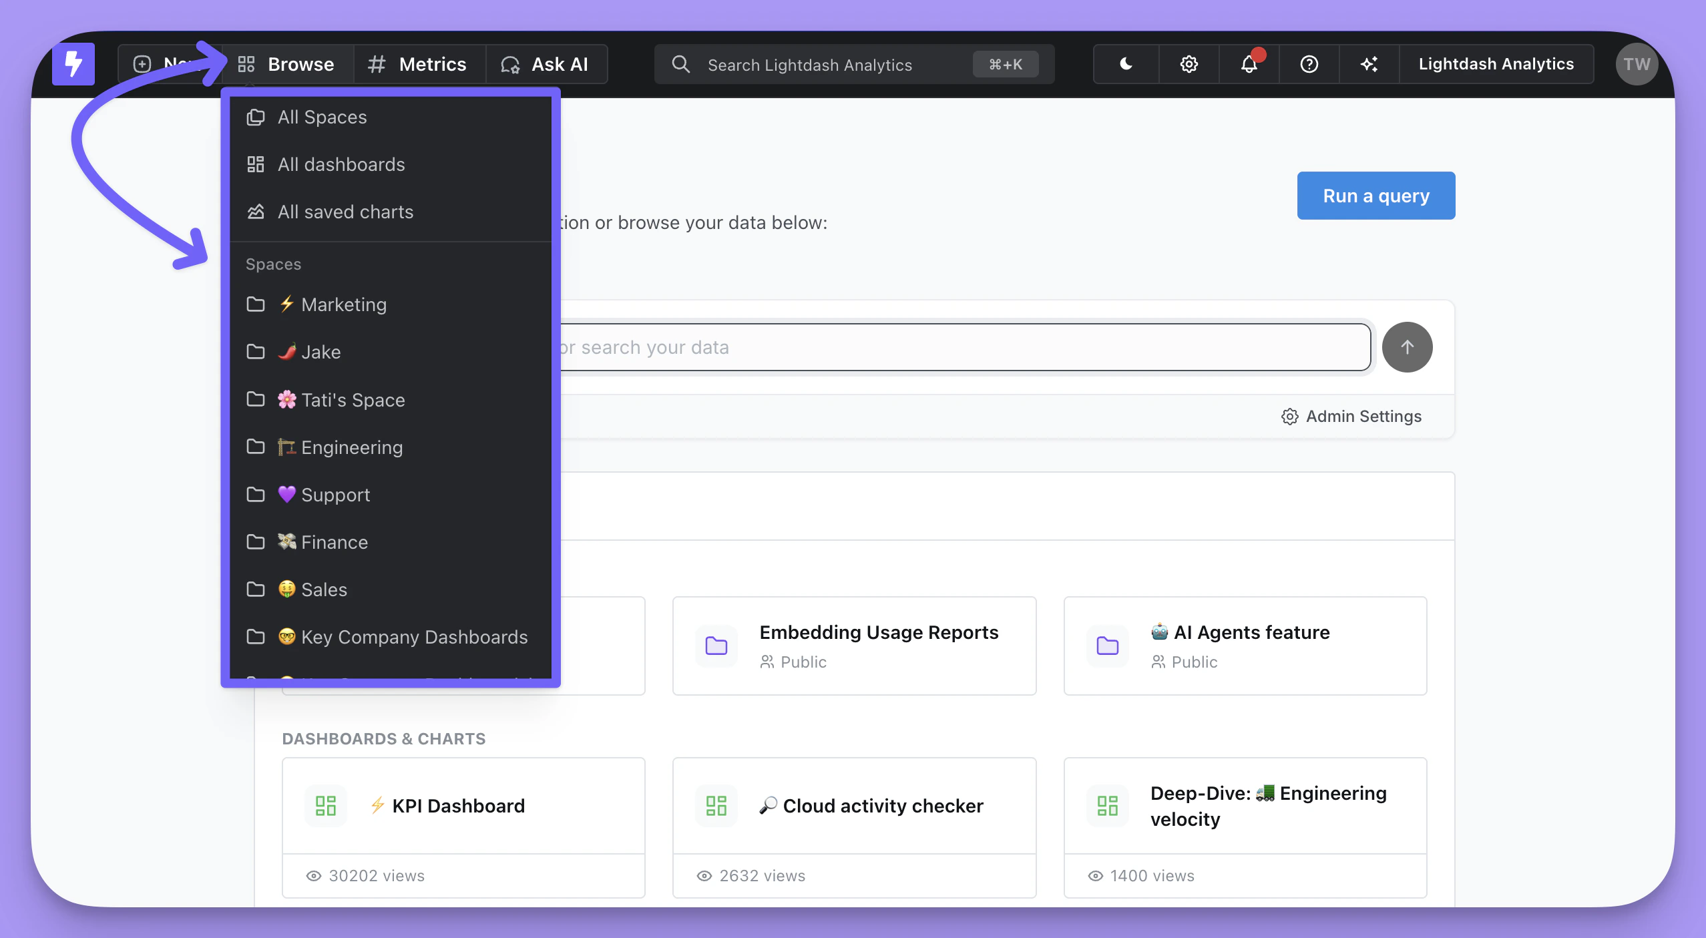
Task: Open Admin Settings link
Action: tap(1351, 417)
